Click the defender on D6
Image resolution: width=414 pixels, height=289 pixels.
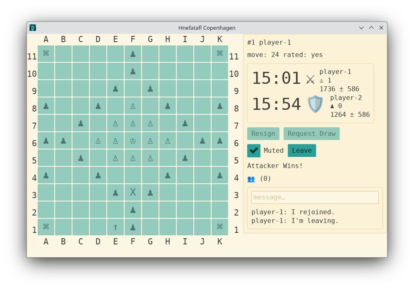tap(98, 141)
